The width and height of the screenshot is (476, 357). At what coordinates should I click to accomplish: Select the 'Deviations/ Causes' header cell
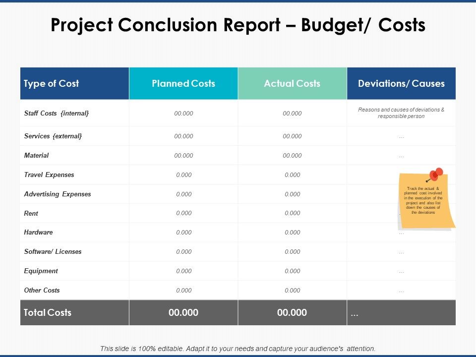[401, 83]
